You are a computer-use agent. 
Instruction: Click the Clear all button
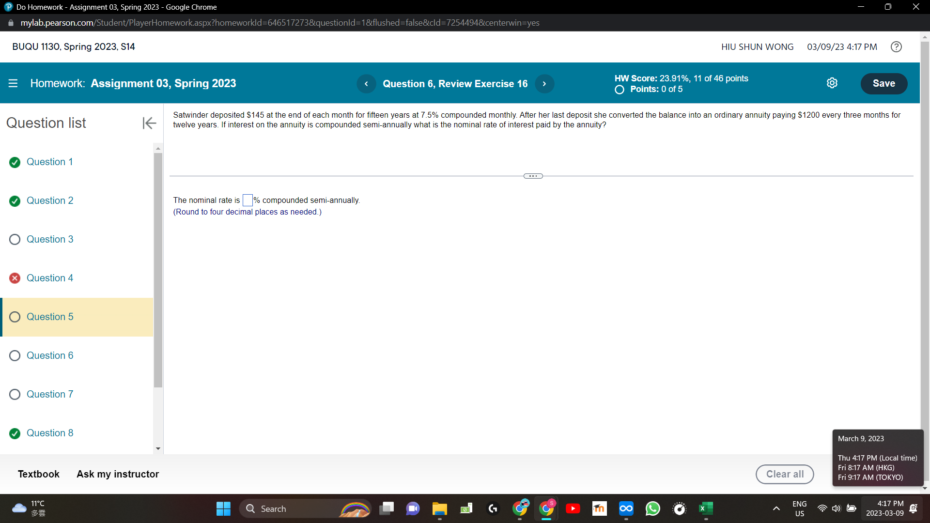(785, 474)
